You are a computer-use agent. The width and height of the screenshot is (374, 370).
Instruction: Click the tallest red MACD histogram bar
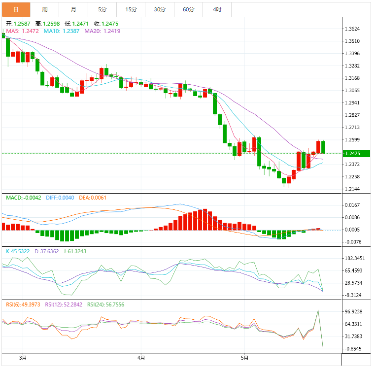[x=205, y=219]
